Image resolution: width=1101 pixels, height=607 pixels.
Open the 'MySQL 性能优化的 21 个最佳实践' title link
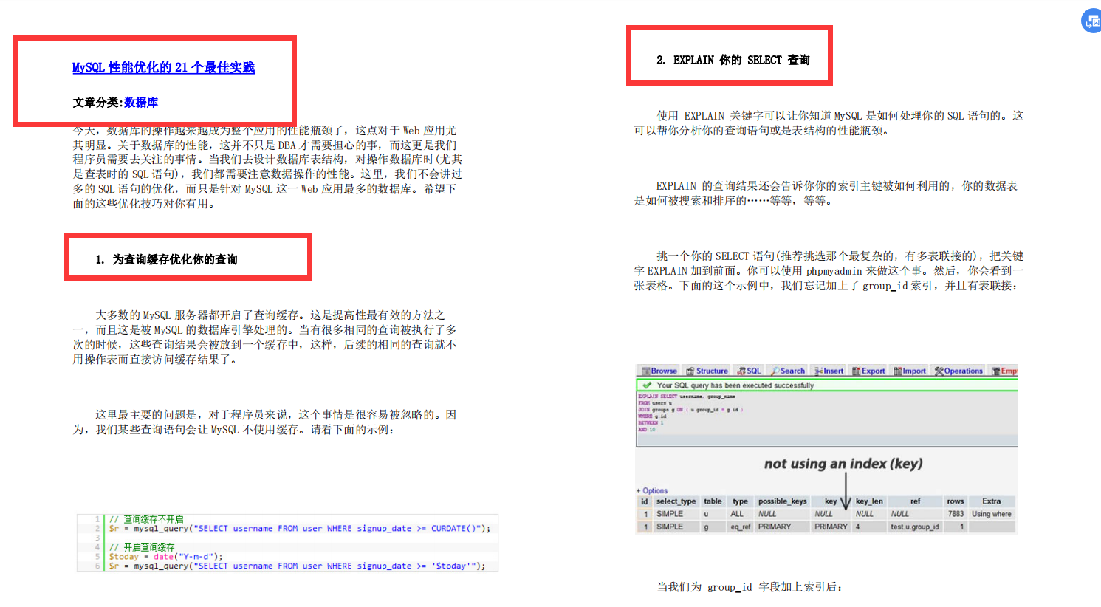coord(163,67)
